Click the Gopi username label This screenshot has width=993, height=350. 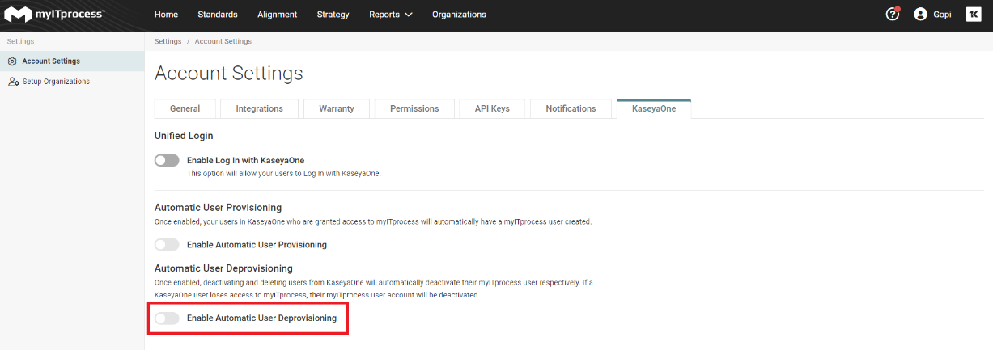943,15
